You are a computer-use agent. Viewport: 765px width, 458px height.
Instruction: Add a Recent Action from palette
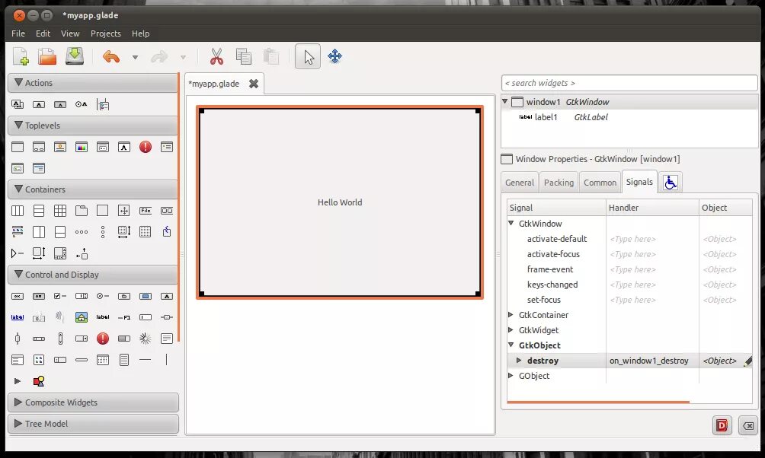(x=103, y=104)
